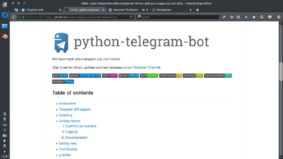This screenshot has height=159, width=283.
Task: Switch the US keyboard layout indicator
Action: click(5, 125)
